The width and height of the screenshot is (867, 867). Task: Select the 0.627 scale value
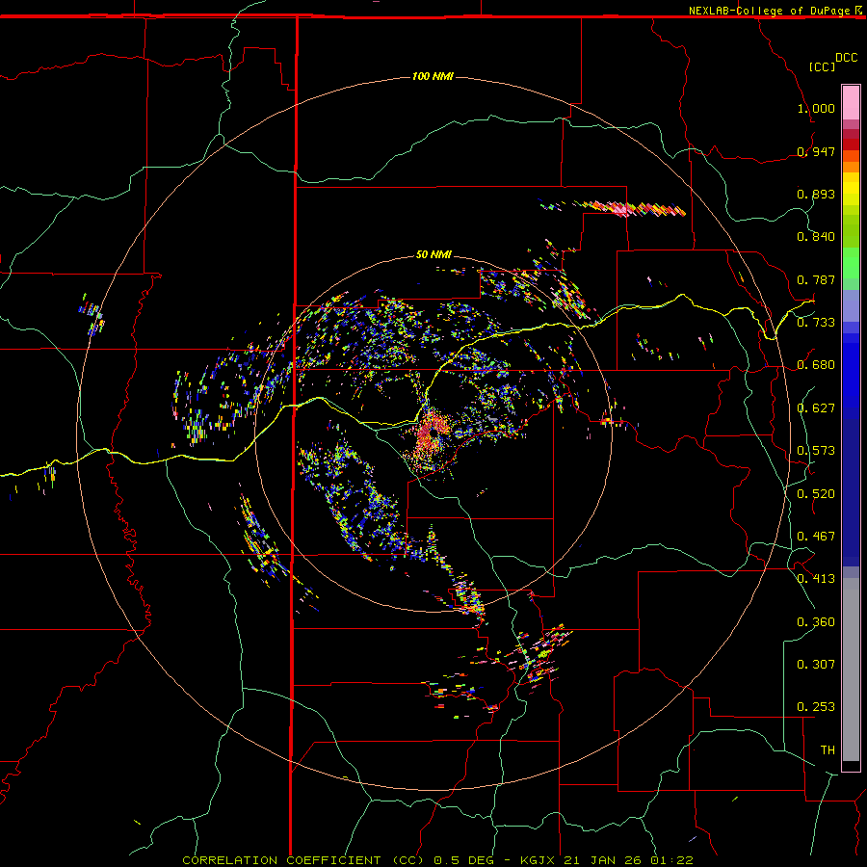click(x=816, y=408)
